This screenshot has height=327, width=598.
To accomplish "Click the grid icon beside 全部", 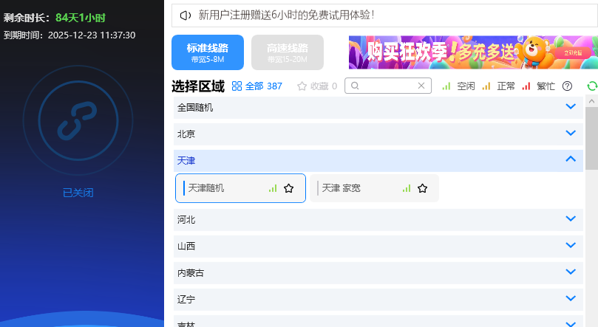I will (237, 86).
